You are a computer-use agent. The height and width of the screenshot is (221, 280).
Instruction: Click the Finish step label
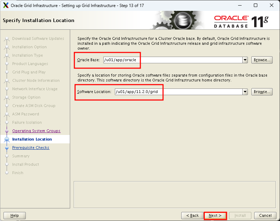click(x=18, y=173)
